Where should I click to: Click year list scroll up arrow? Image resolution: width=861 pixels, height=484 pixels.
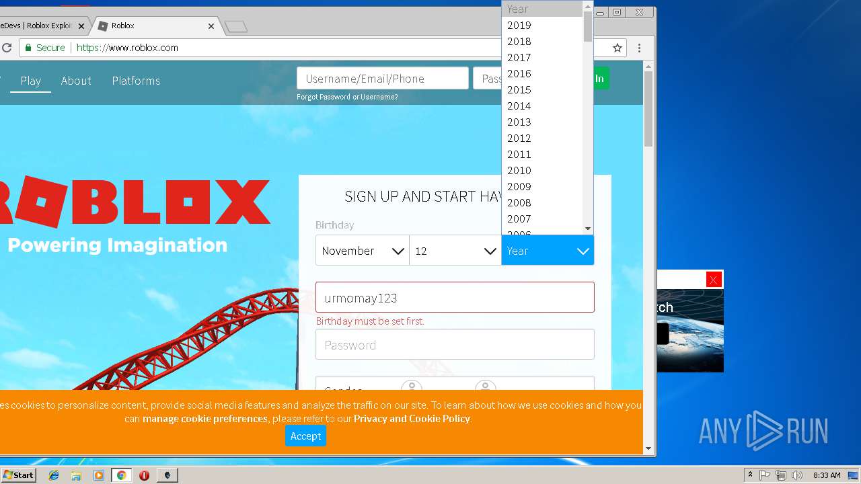pyautogui.click(x=588, y=6)
